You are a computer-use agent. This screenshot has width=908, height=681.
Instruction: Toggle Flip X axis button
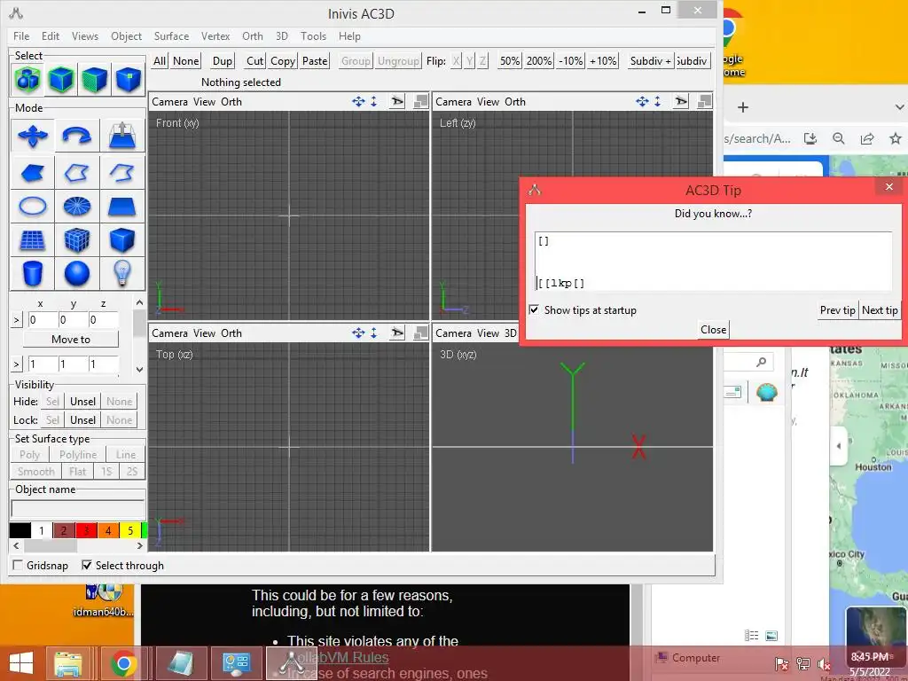[x=457, y=61]
